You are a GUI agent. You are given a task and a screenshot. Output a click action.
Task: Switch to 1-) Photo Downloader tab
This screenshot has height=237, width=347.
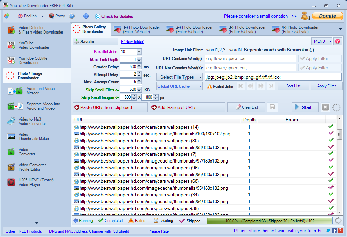click(x=137, y=29)
